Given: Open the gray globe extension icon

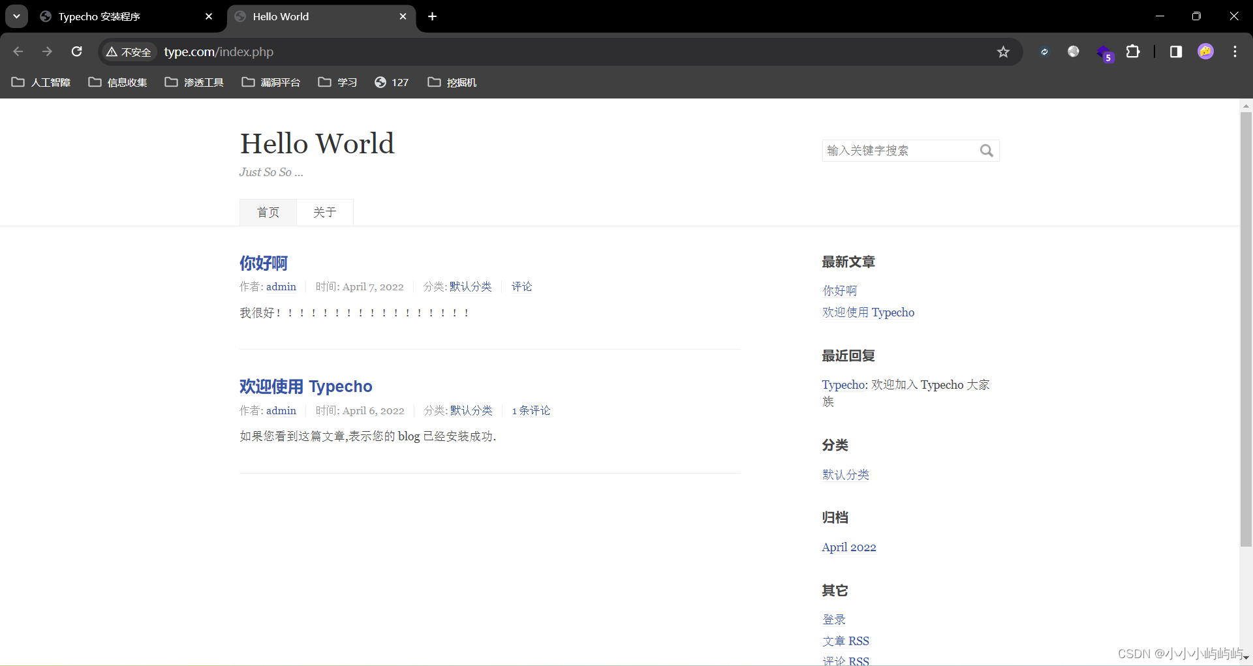Looking at the screenshot, I should pyautogui.click(x=1074, y=52).
